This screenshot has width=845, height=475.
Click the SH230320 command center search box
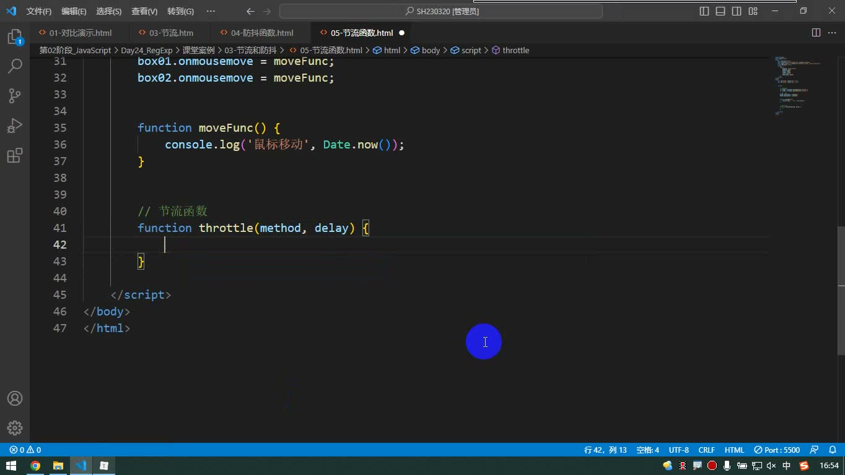[441, 11]
